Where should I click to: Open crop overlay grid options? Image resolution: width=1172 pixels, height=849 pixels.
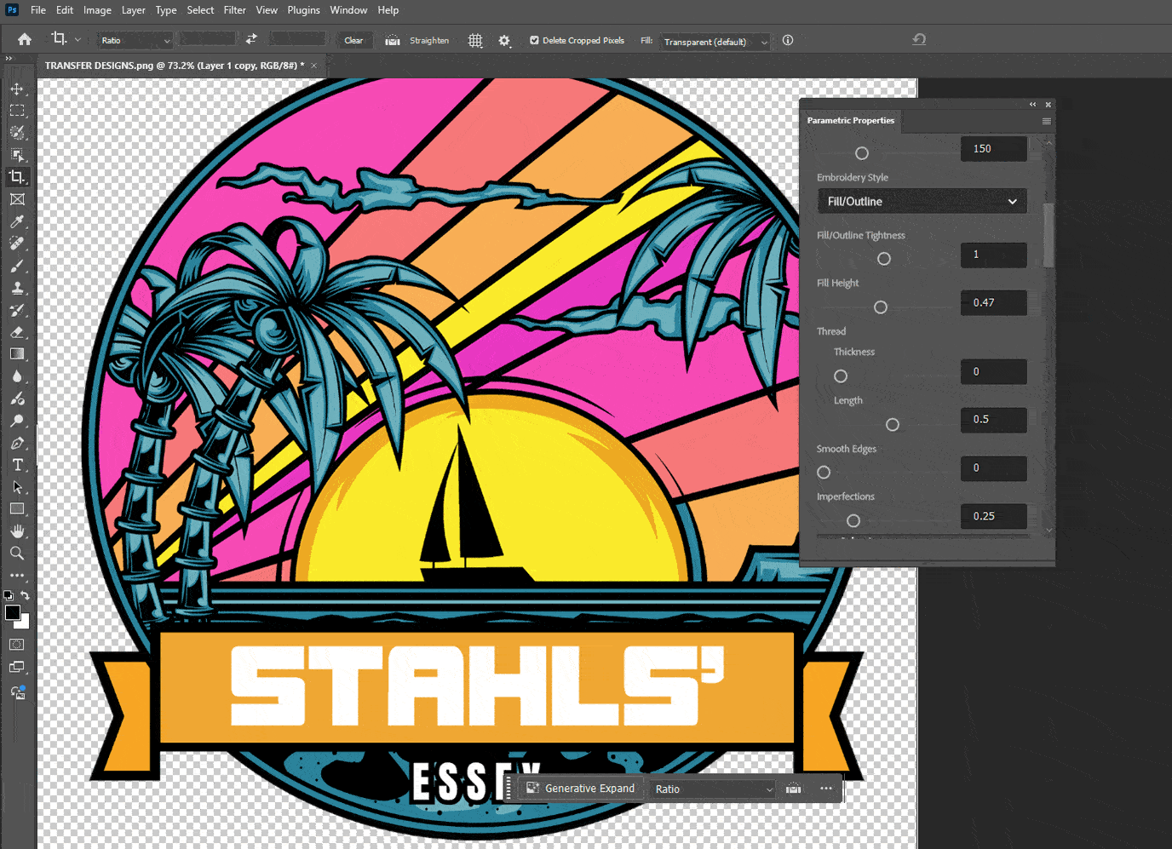(475, 40)
